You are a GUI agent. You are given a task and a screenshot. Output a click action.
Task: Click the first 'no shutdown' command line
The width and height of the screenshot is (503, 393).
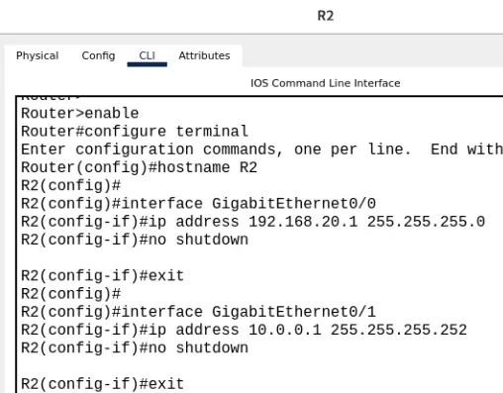click(x=135, y=240)
